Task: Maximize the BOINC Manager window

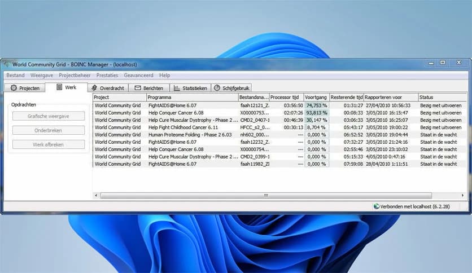Action: (443, 63)
